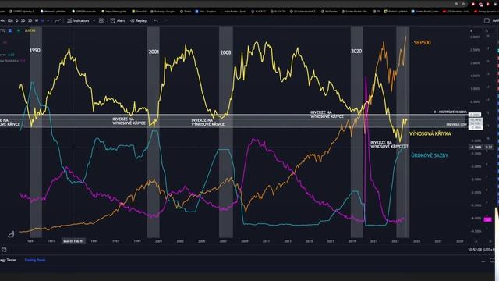Select the 2D timeframe
This screenshot has height=281, width=499.
23,20
